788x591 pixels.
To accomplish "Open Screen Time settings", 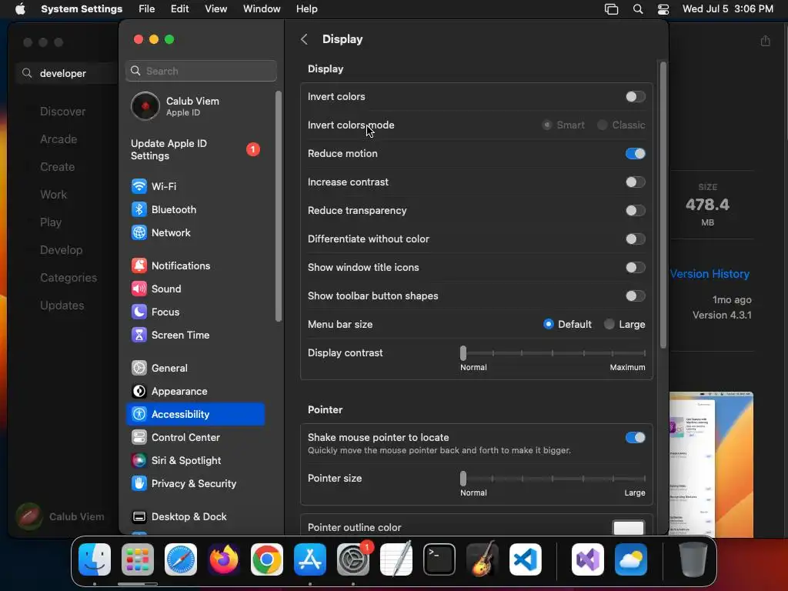I will point(195,336).
